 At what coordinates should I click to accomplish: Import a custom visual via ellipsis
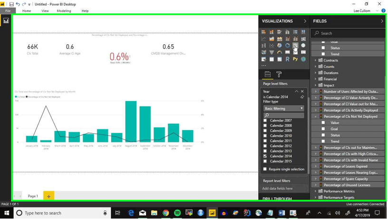[x=264, y=66]
